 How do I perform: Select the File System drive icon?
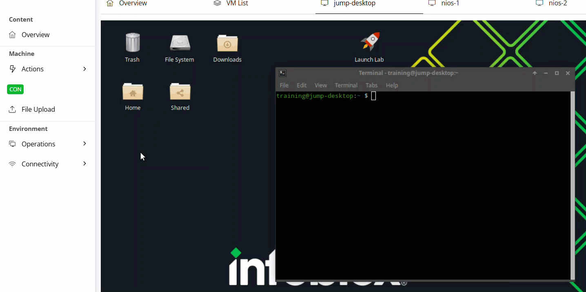click(x=180, y=43)
